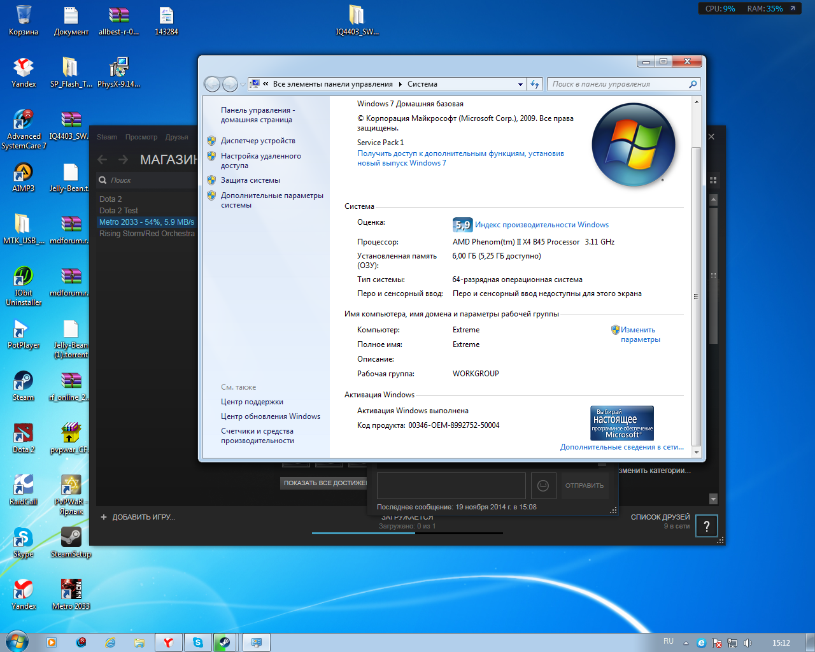Screen dimensions: 815x652
Task: Open the pvpwar_GF desktop icon
Action: pyautogui.click(x=70, y=438)
